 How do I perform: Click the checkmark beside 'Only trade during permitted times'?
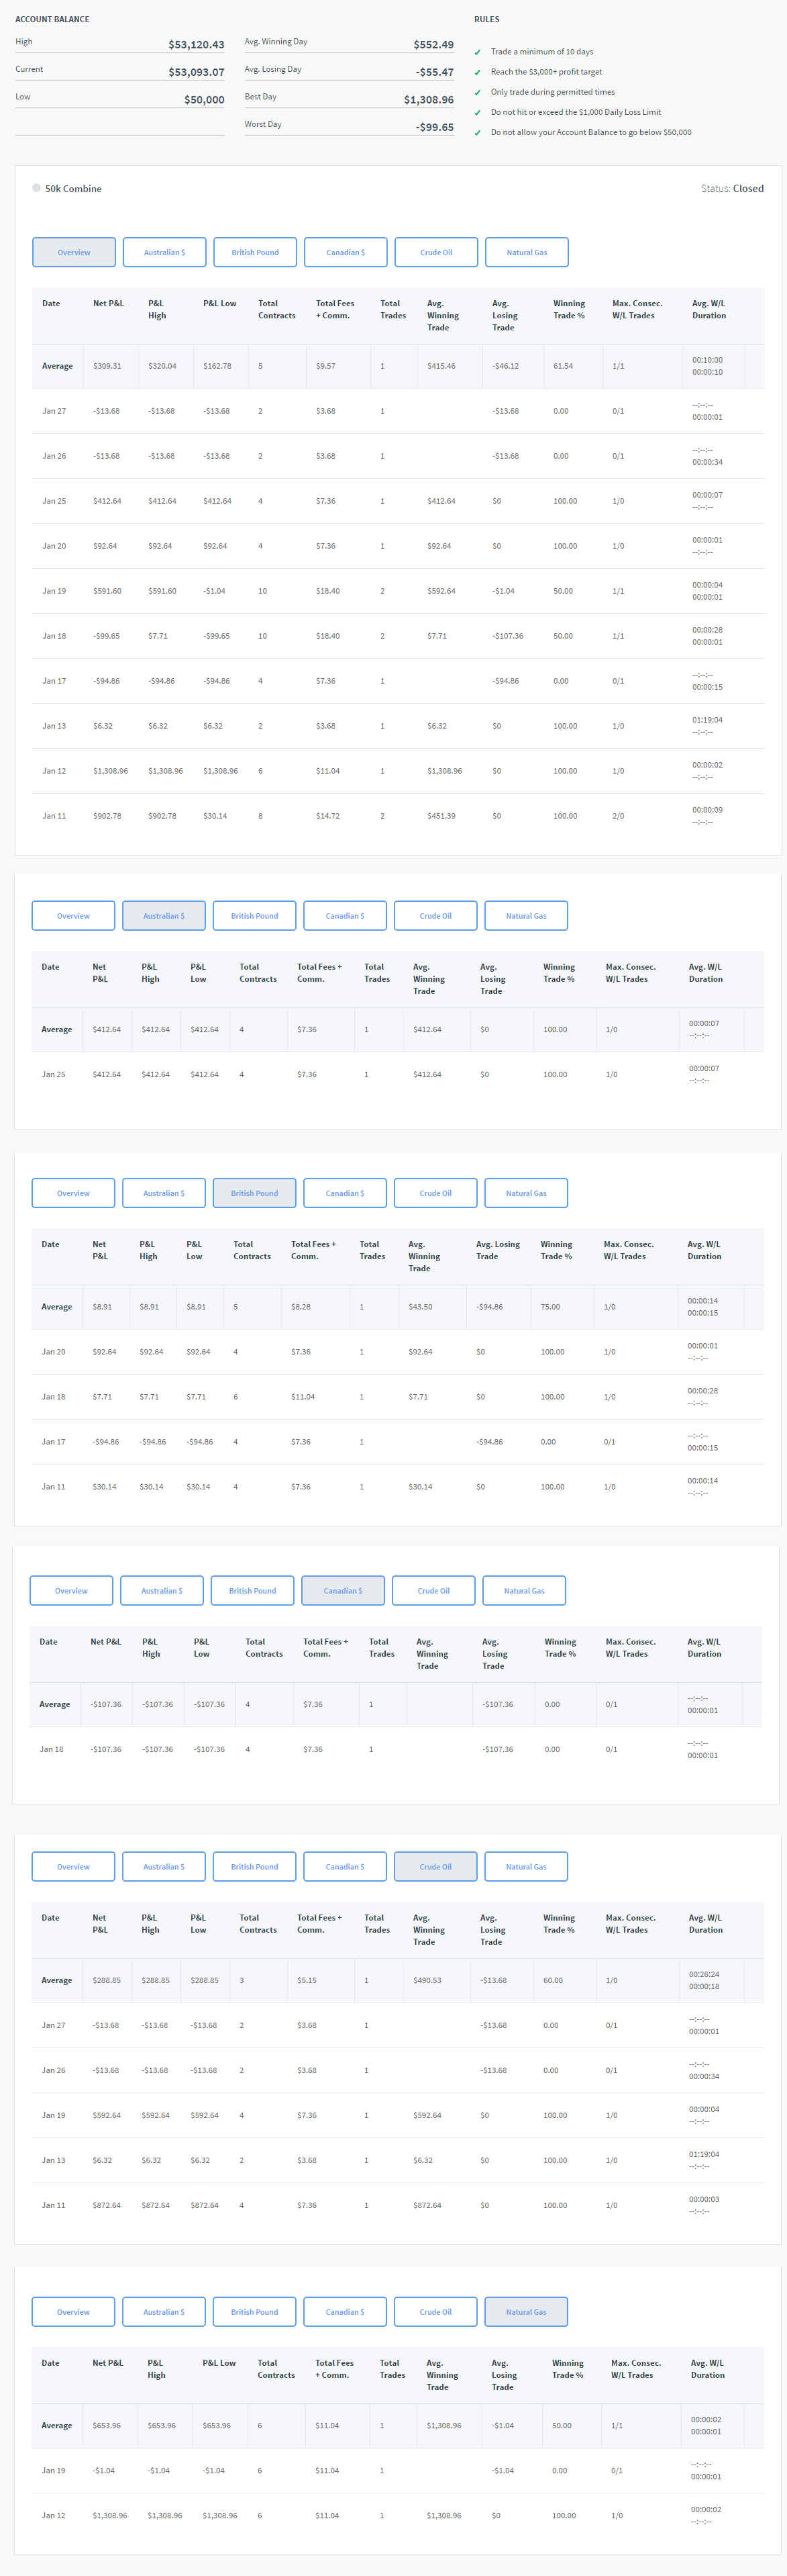click(x=478, y=92)
